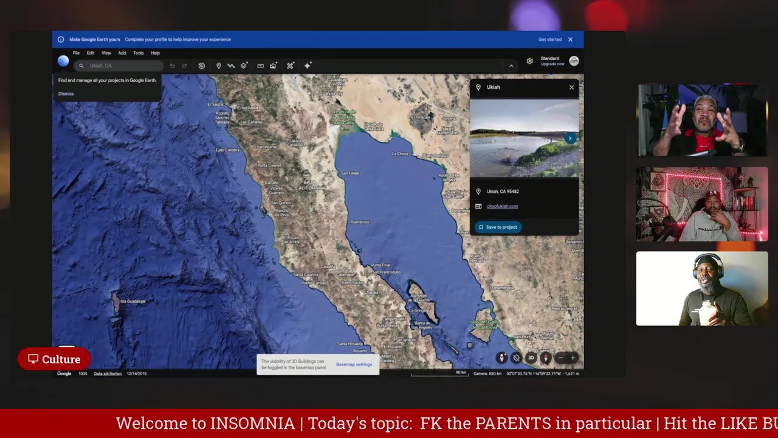Click the coordinates readout in the status bar

[x=543, y=374]
